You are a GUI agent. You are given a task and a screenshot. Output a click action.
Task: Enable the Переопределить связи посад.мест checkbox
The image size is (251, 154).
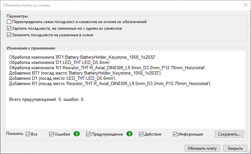[x=9, y=22]
